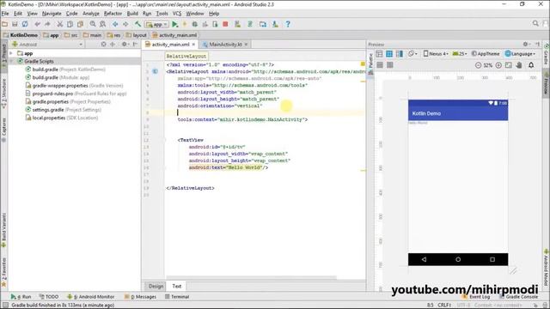Open the VCS menu

pyautogui.click(x=177, y=14)
